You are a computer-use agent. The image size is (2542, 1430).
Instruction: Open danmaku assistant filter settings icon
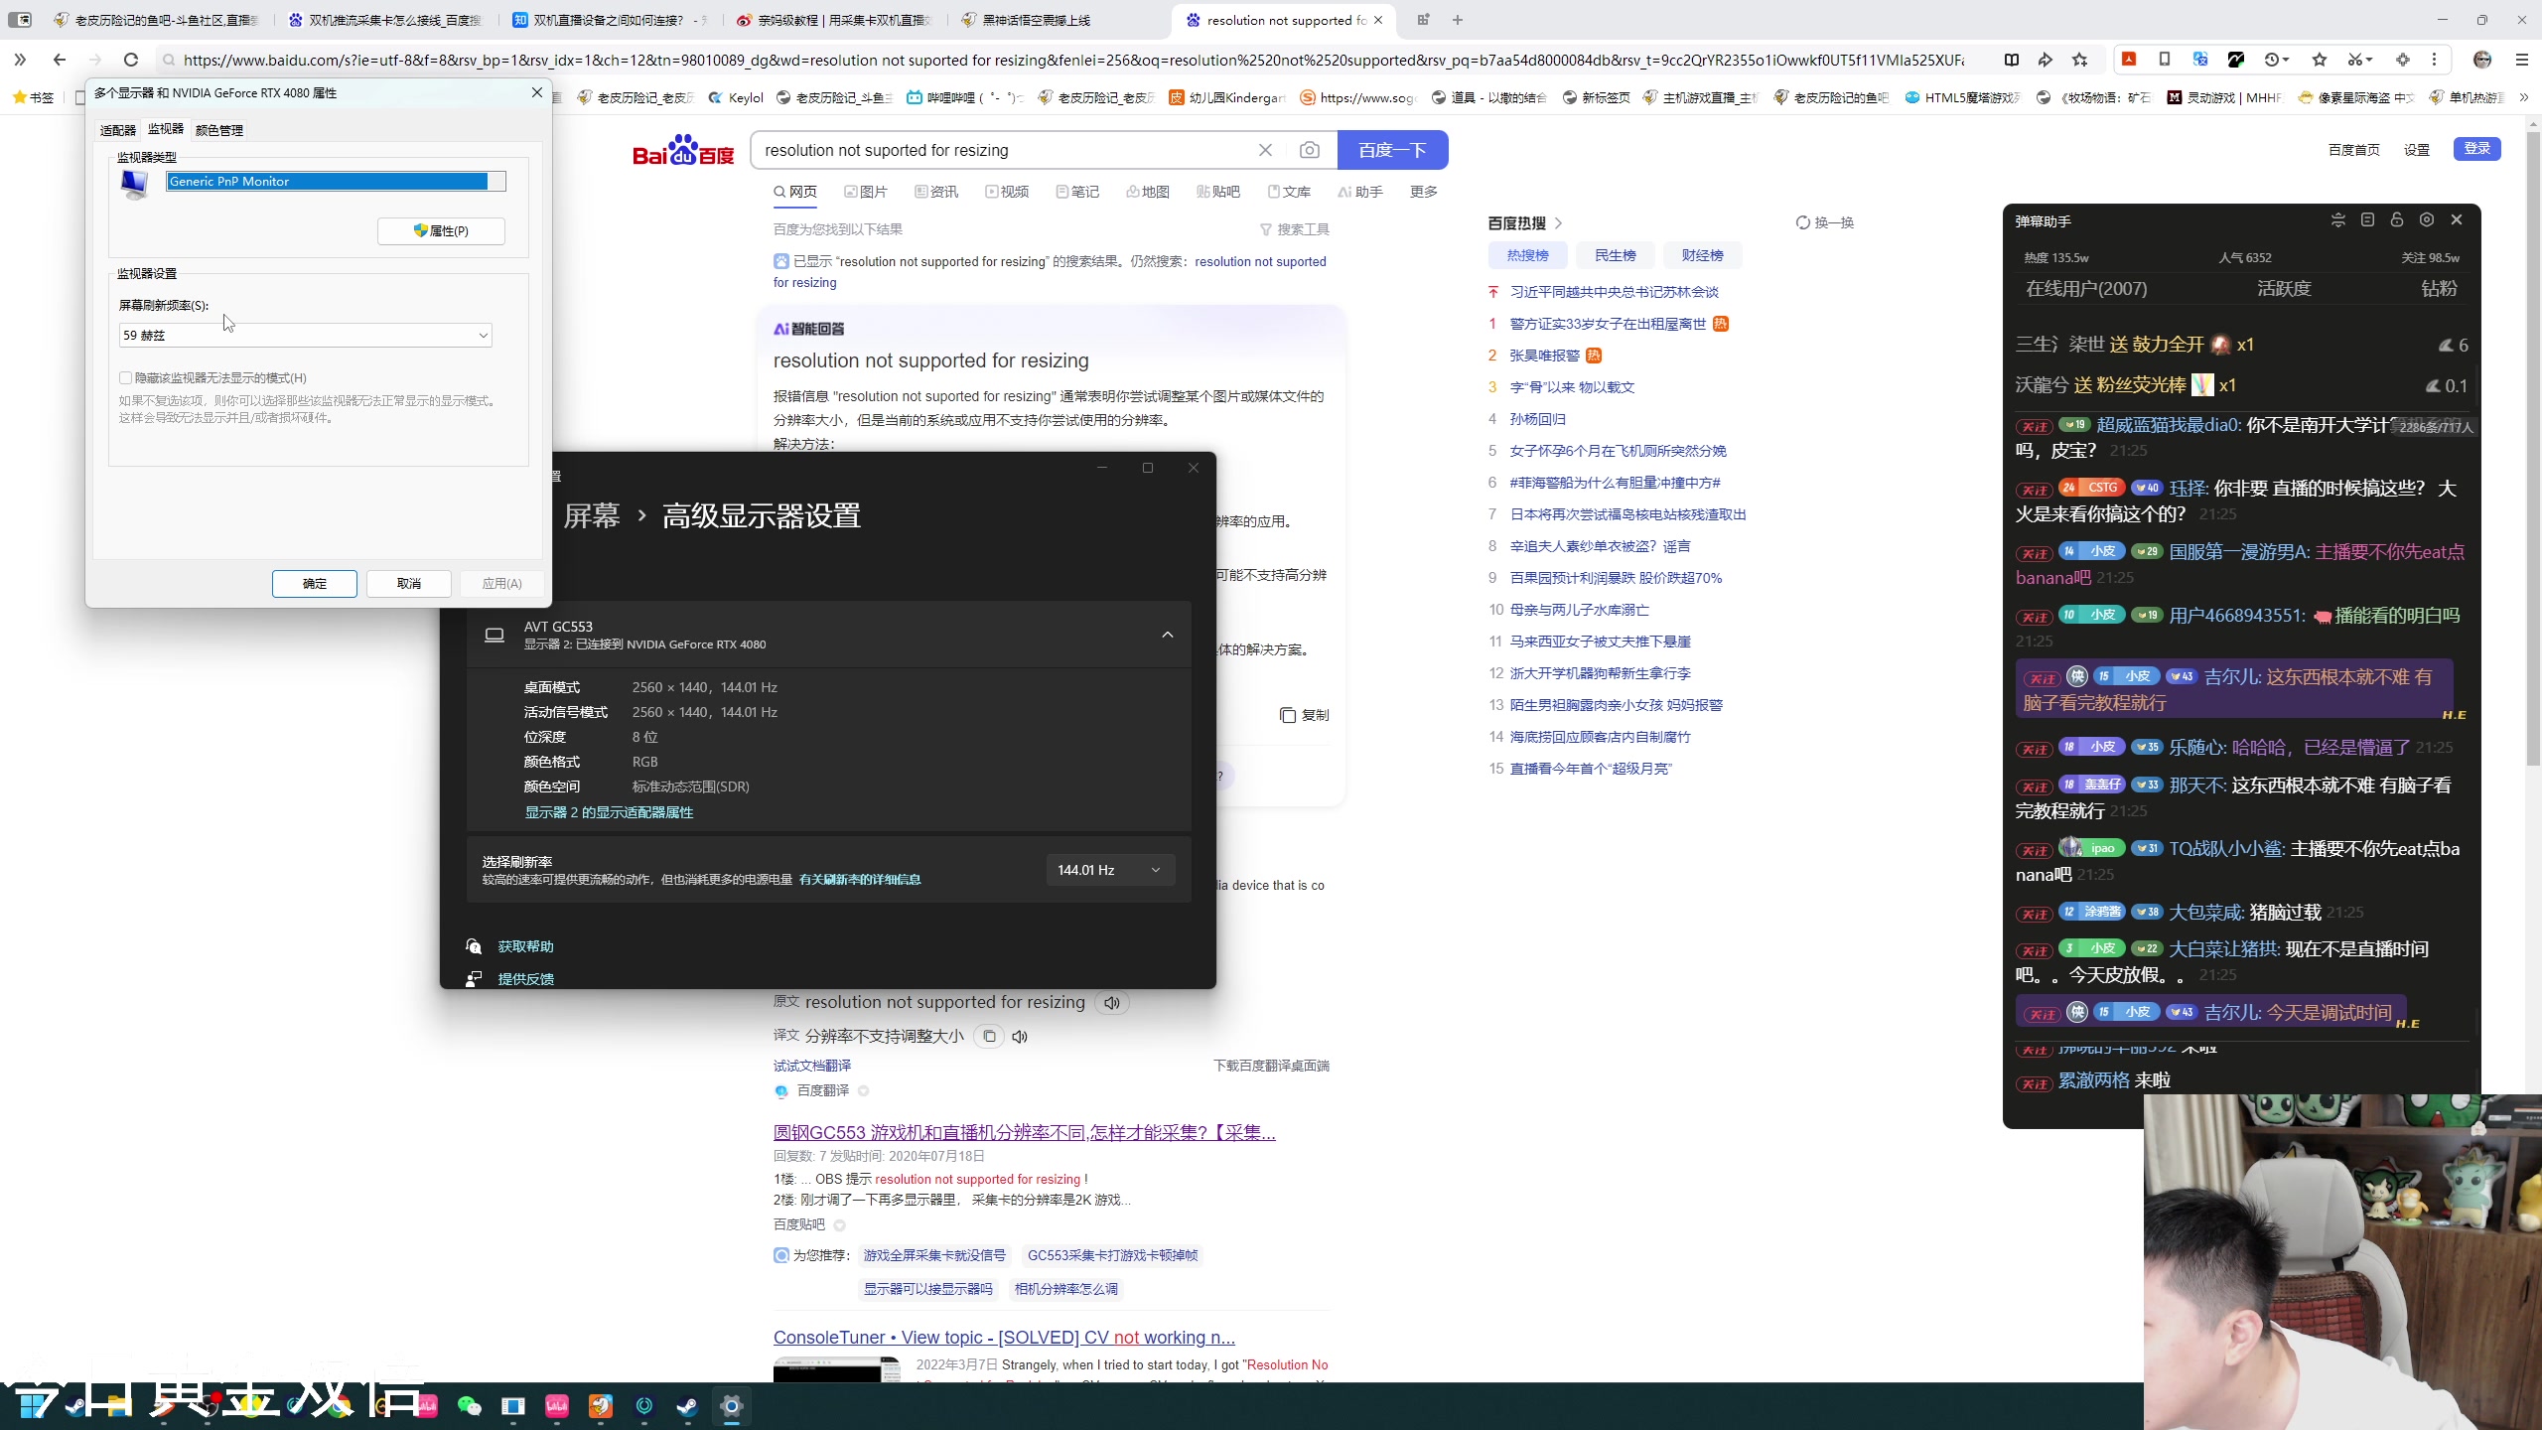pos(2338,220)
